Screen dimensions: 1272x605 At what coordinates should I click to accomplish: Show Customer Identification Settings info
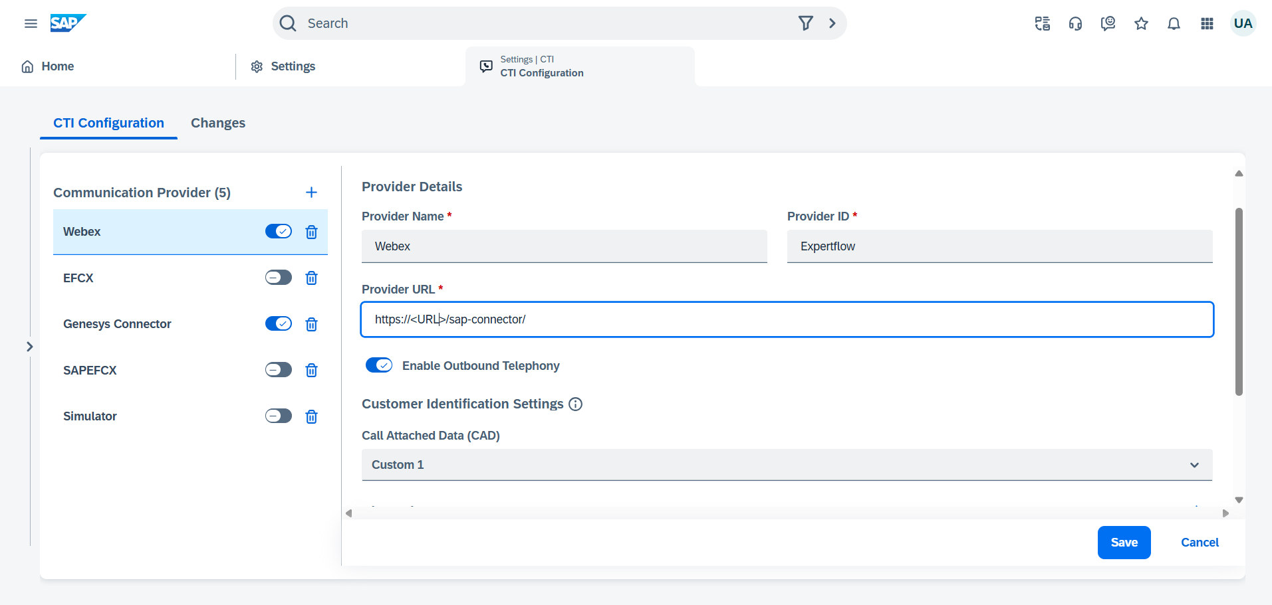tap(576, 404)
